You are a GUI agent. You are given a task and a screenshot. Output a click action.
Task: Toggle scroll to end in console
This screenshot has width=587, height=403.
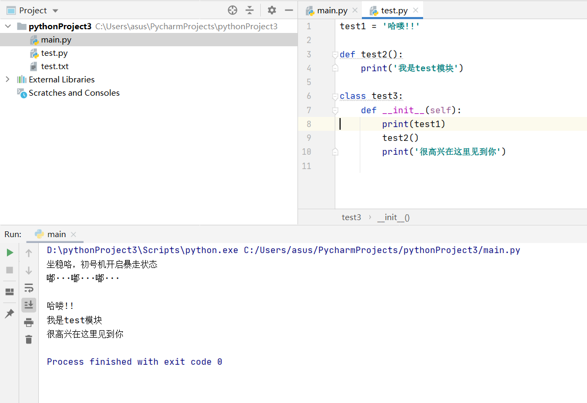click(x=29, y=305)
